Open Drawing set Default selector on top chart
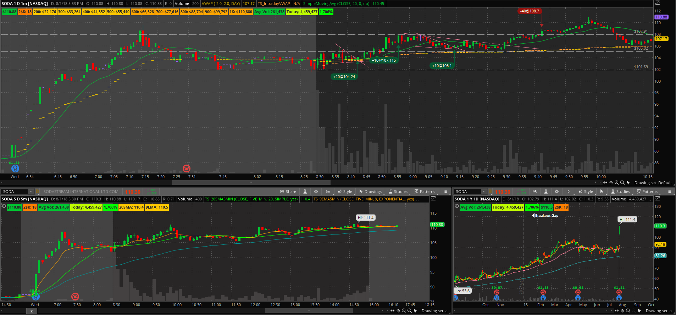Screen dimensions: 676x315 click(x=653, y=183)
